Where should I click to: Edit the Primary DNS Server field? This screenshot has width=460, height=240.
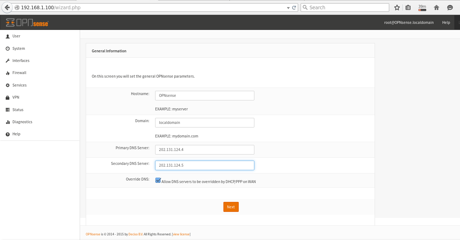click(x=205, y=150)
